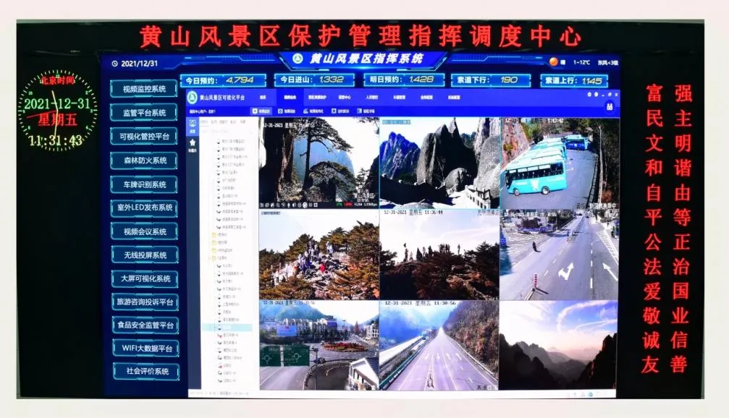Viewport: 729px width, 418px height.
Task: Select the feed of tourists among orange pines
Action: (x=319, y=255)
